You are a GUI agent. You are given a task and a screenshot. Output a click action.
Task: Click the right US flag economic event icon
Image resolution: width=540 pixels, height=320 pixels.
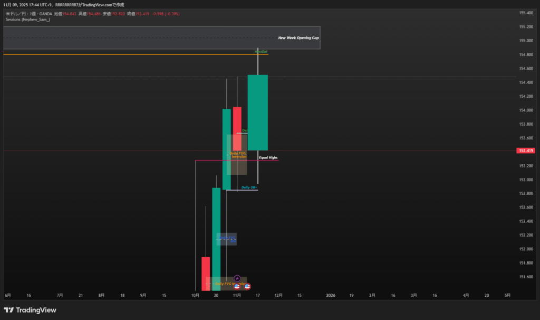coord(247,286)
